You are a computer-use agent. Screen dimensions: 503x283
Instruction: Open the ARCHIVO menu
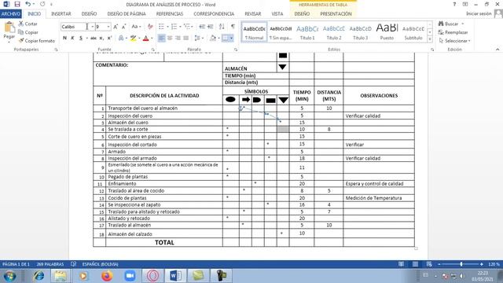(11, 14)
